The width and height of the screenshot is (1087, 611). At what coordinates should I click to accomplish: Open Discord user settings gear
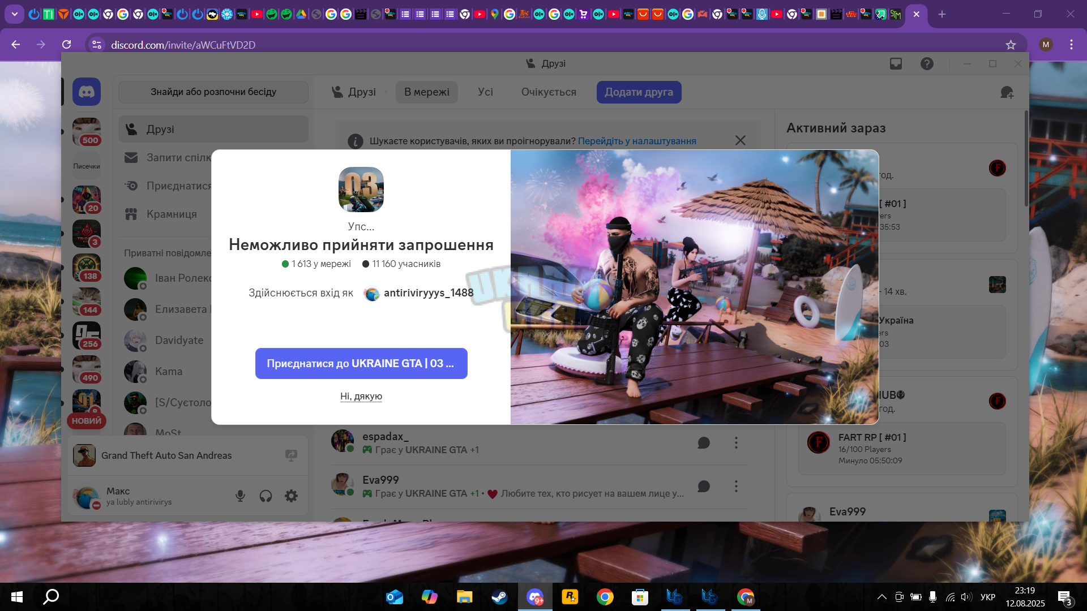pos(291,496)
